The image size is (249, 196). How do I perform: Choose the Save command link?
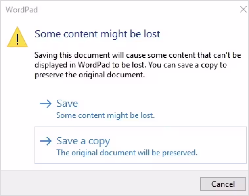(67, 104)
